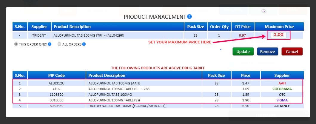This screenshot has height=124, width=316.
Task: Select the All Orders radio button
Action: (x=59, y=44)
